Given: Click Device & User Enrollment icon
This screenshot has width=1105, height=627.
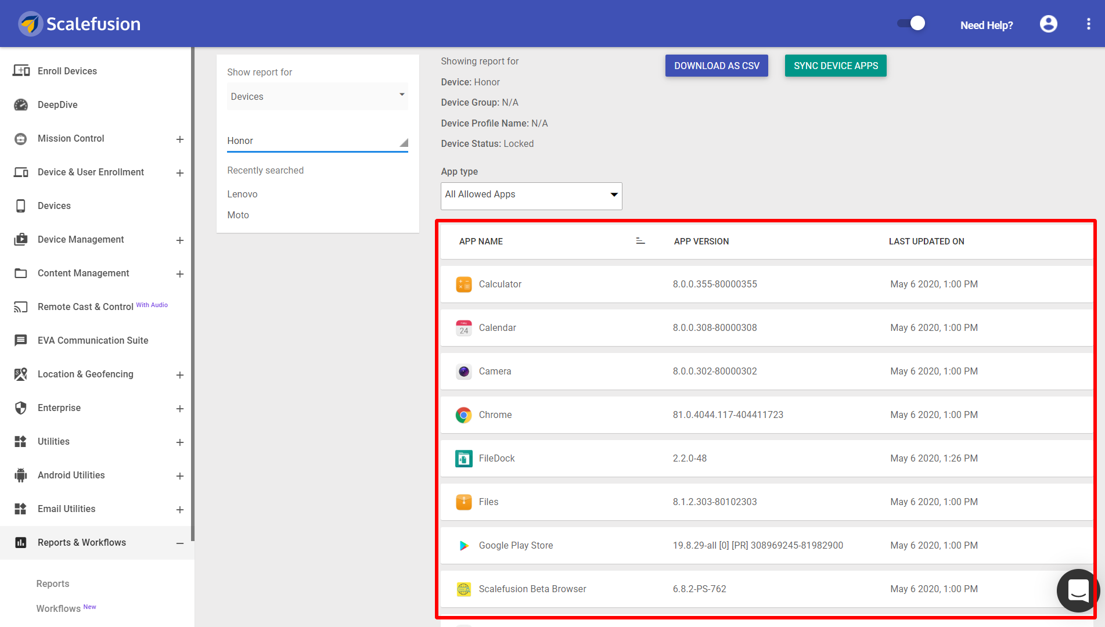Looking at the screenshot, I should 21,172.
